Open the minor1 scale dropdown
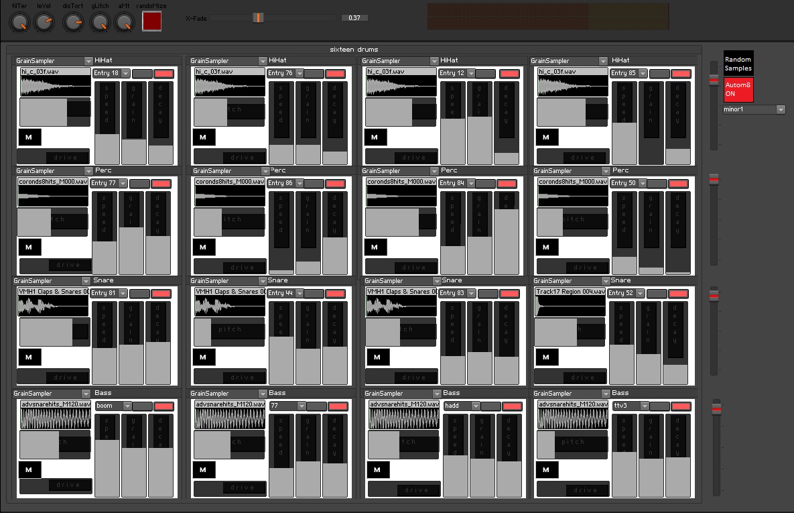 tap(754, 109)
